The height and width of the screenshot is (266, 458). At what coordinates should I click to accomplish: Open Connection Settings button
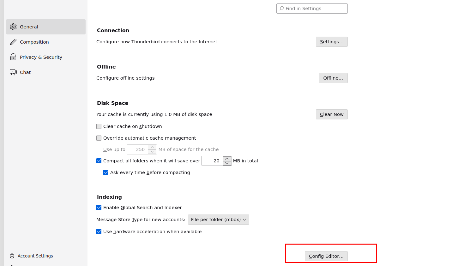coord(331,42)
